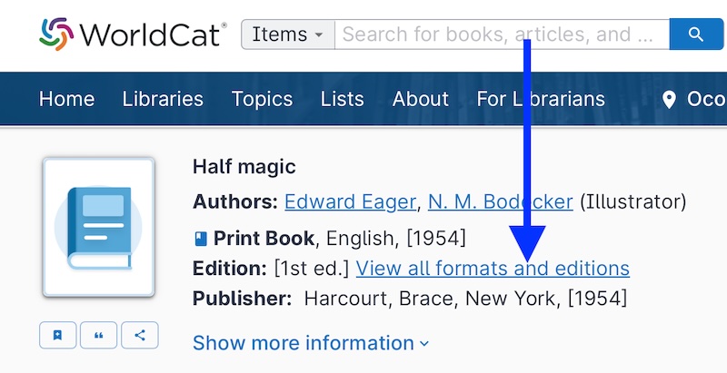The height and width of the screenshot is (373, 727).
Task: Click the quotation-mark cite icon
Action: pyautogui.click(x=98, y=335)
